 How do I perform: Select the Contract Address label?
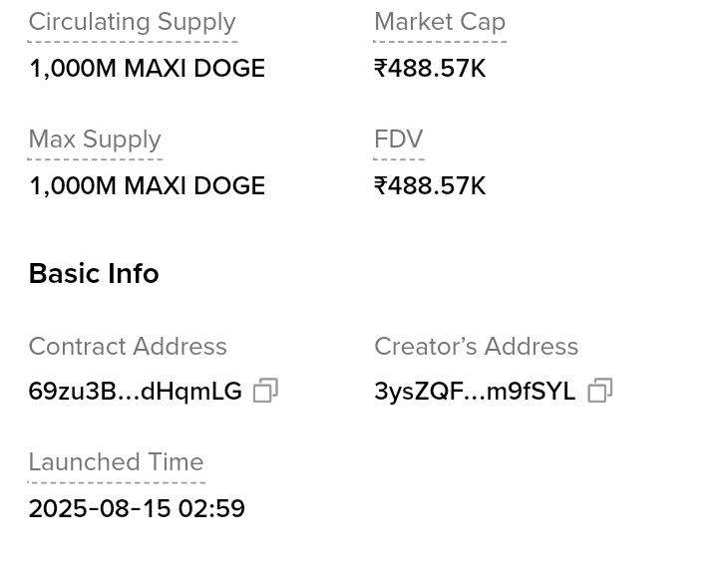click(128, 347)
